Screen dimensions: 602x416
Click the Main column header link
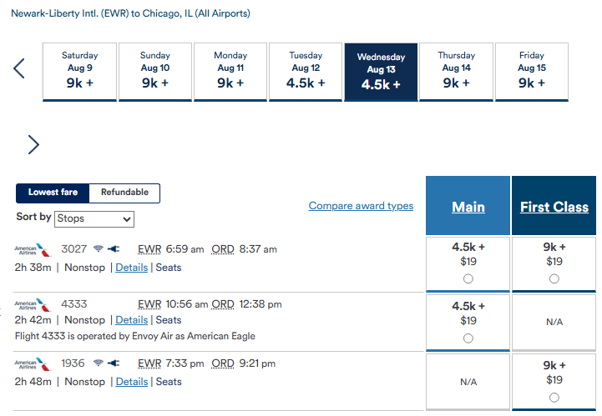click(x=468, y=207)
